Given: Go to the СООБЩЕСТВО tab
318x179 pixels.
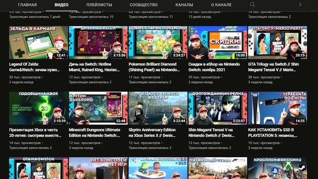Looking at the screenshot, I should (x=144, y=4).
